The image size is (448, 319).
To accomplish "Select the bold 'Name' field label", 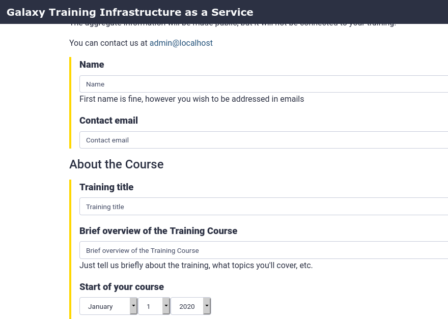I will point(92,65).
